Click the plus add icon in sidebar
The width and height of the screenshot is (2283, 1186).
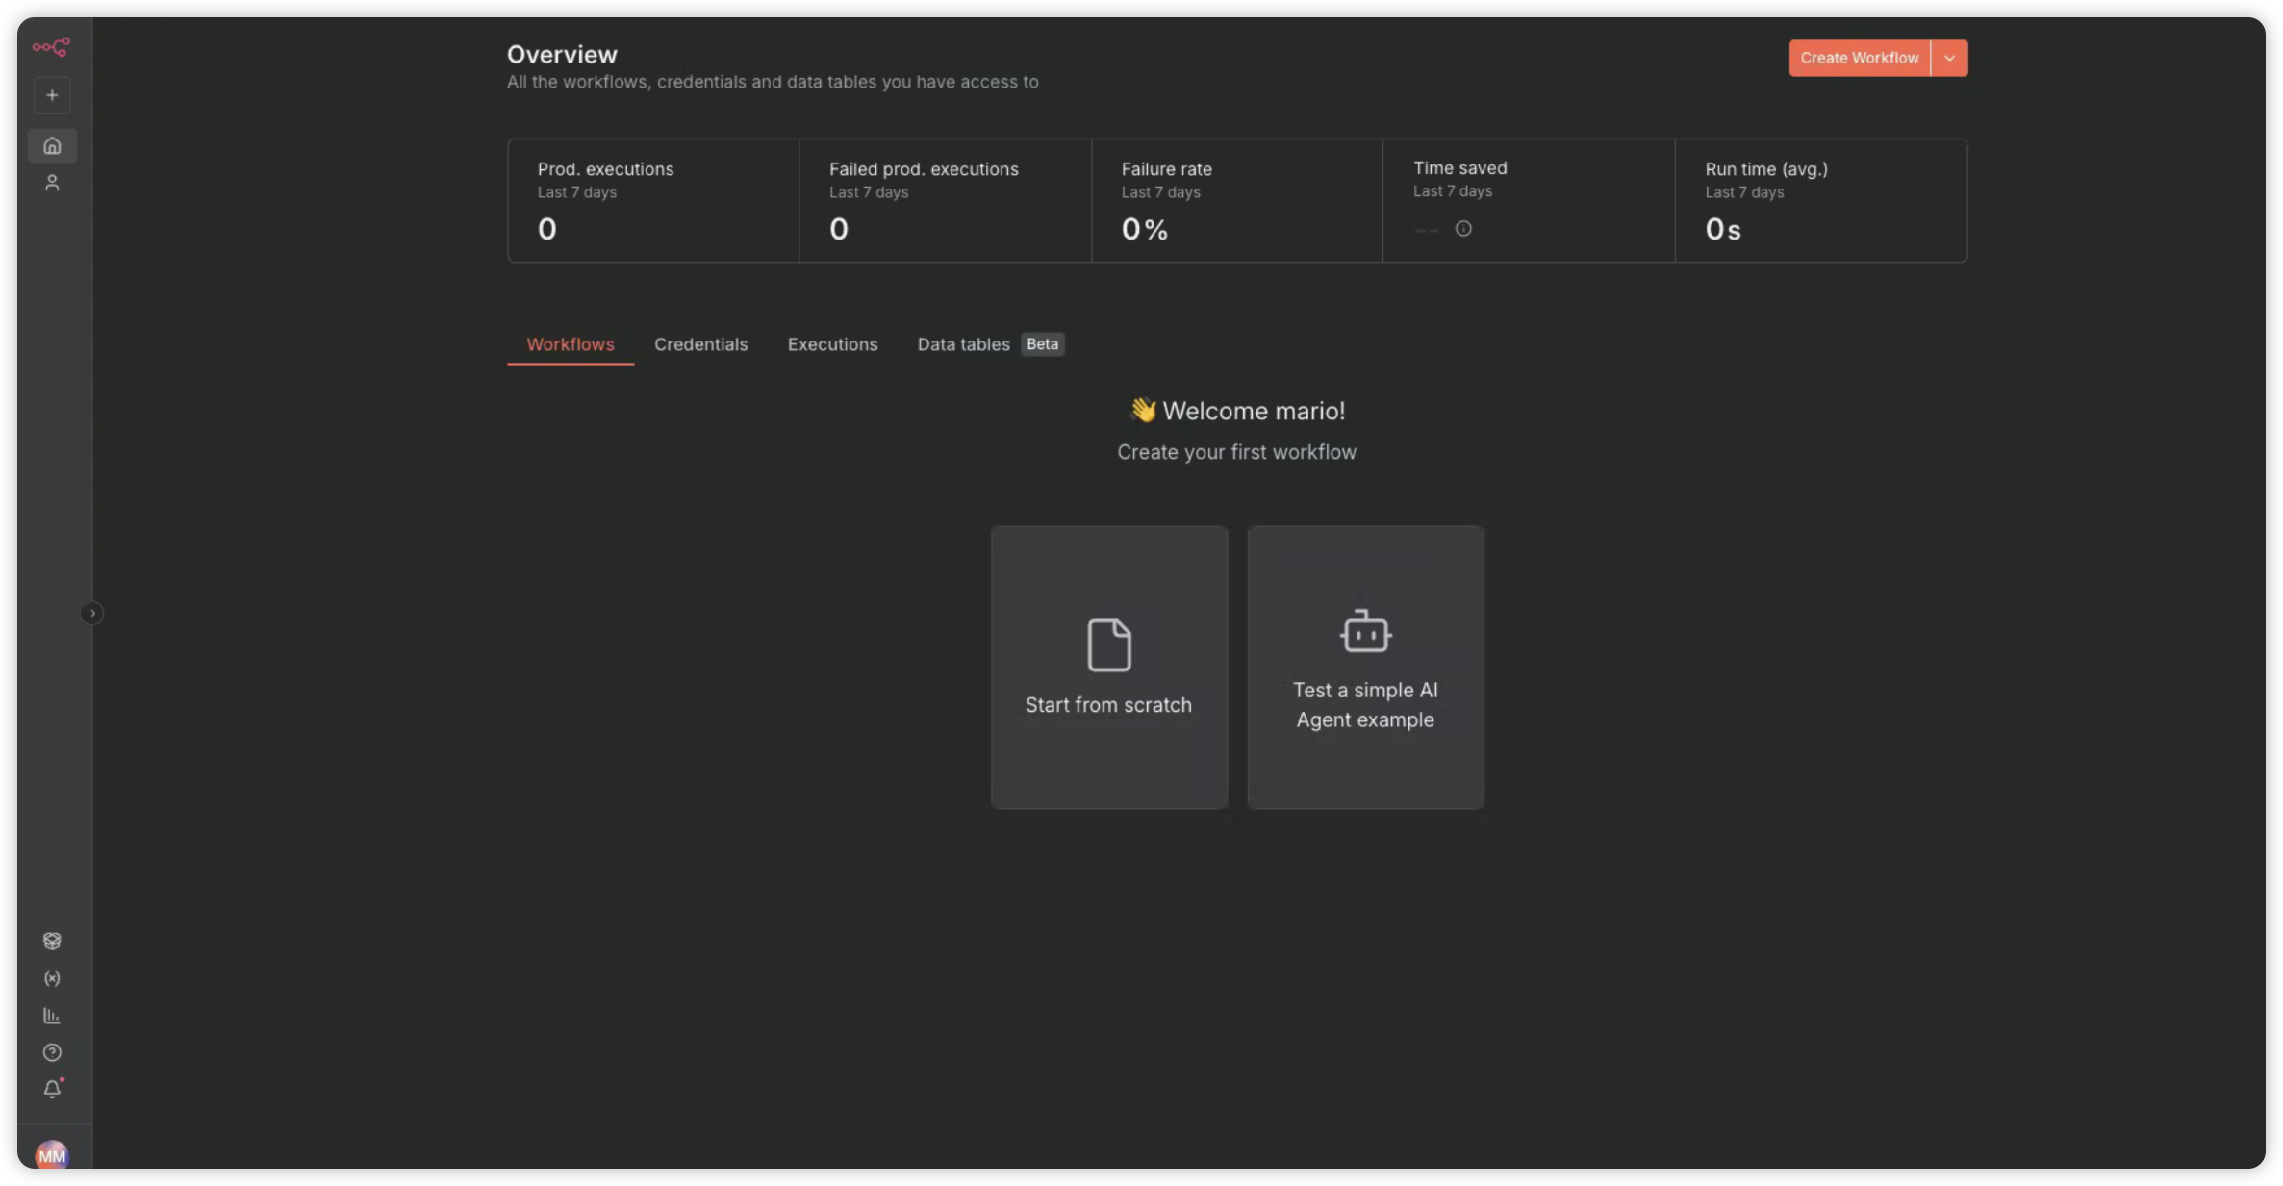point(52,95)
